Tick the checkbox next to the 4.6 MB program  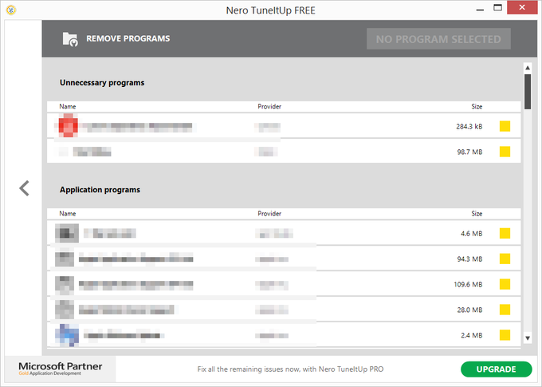tap(505, 233)
